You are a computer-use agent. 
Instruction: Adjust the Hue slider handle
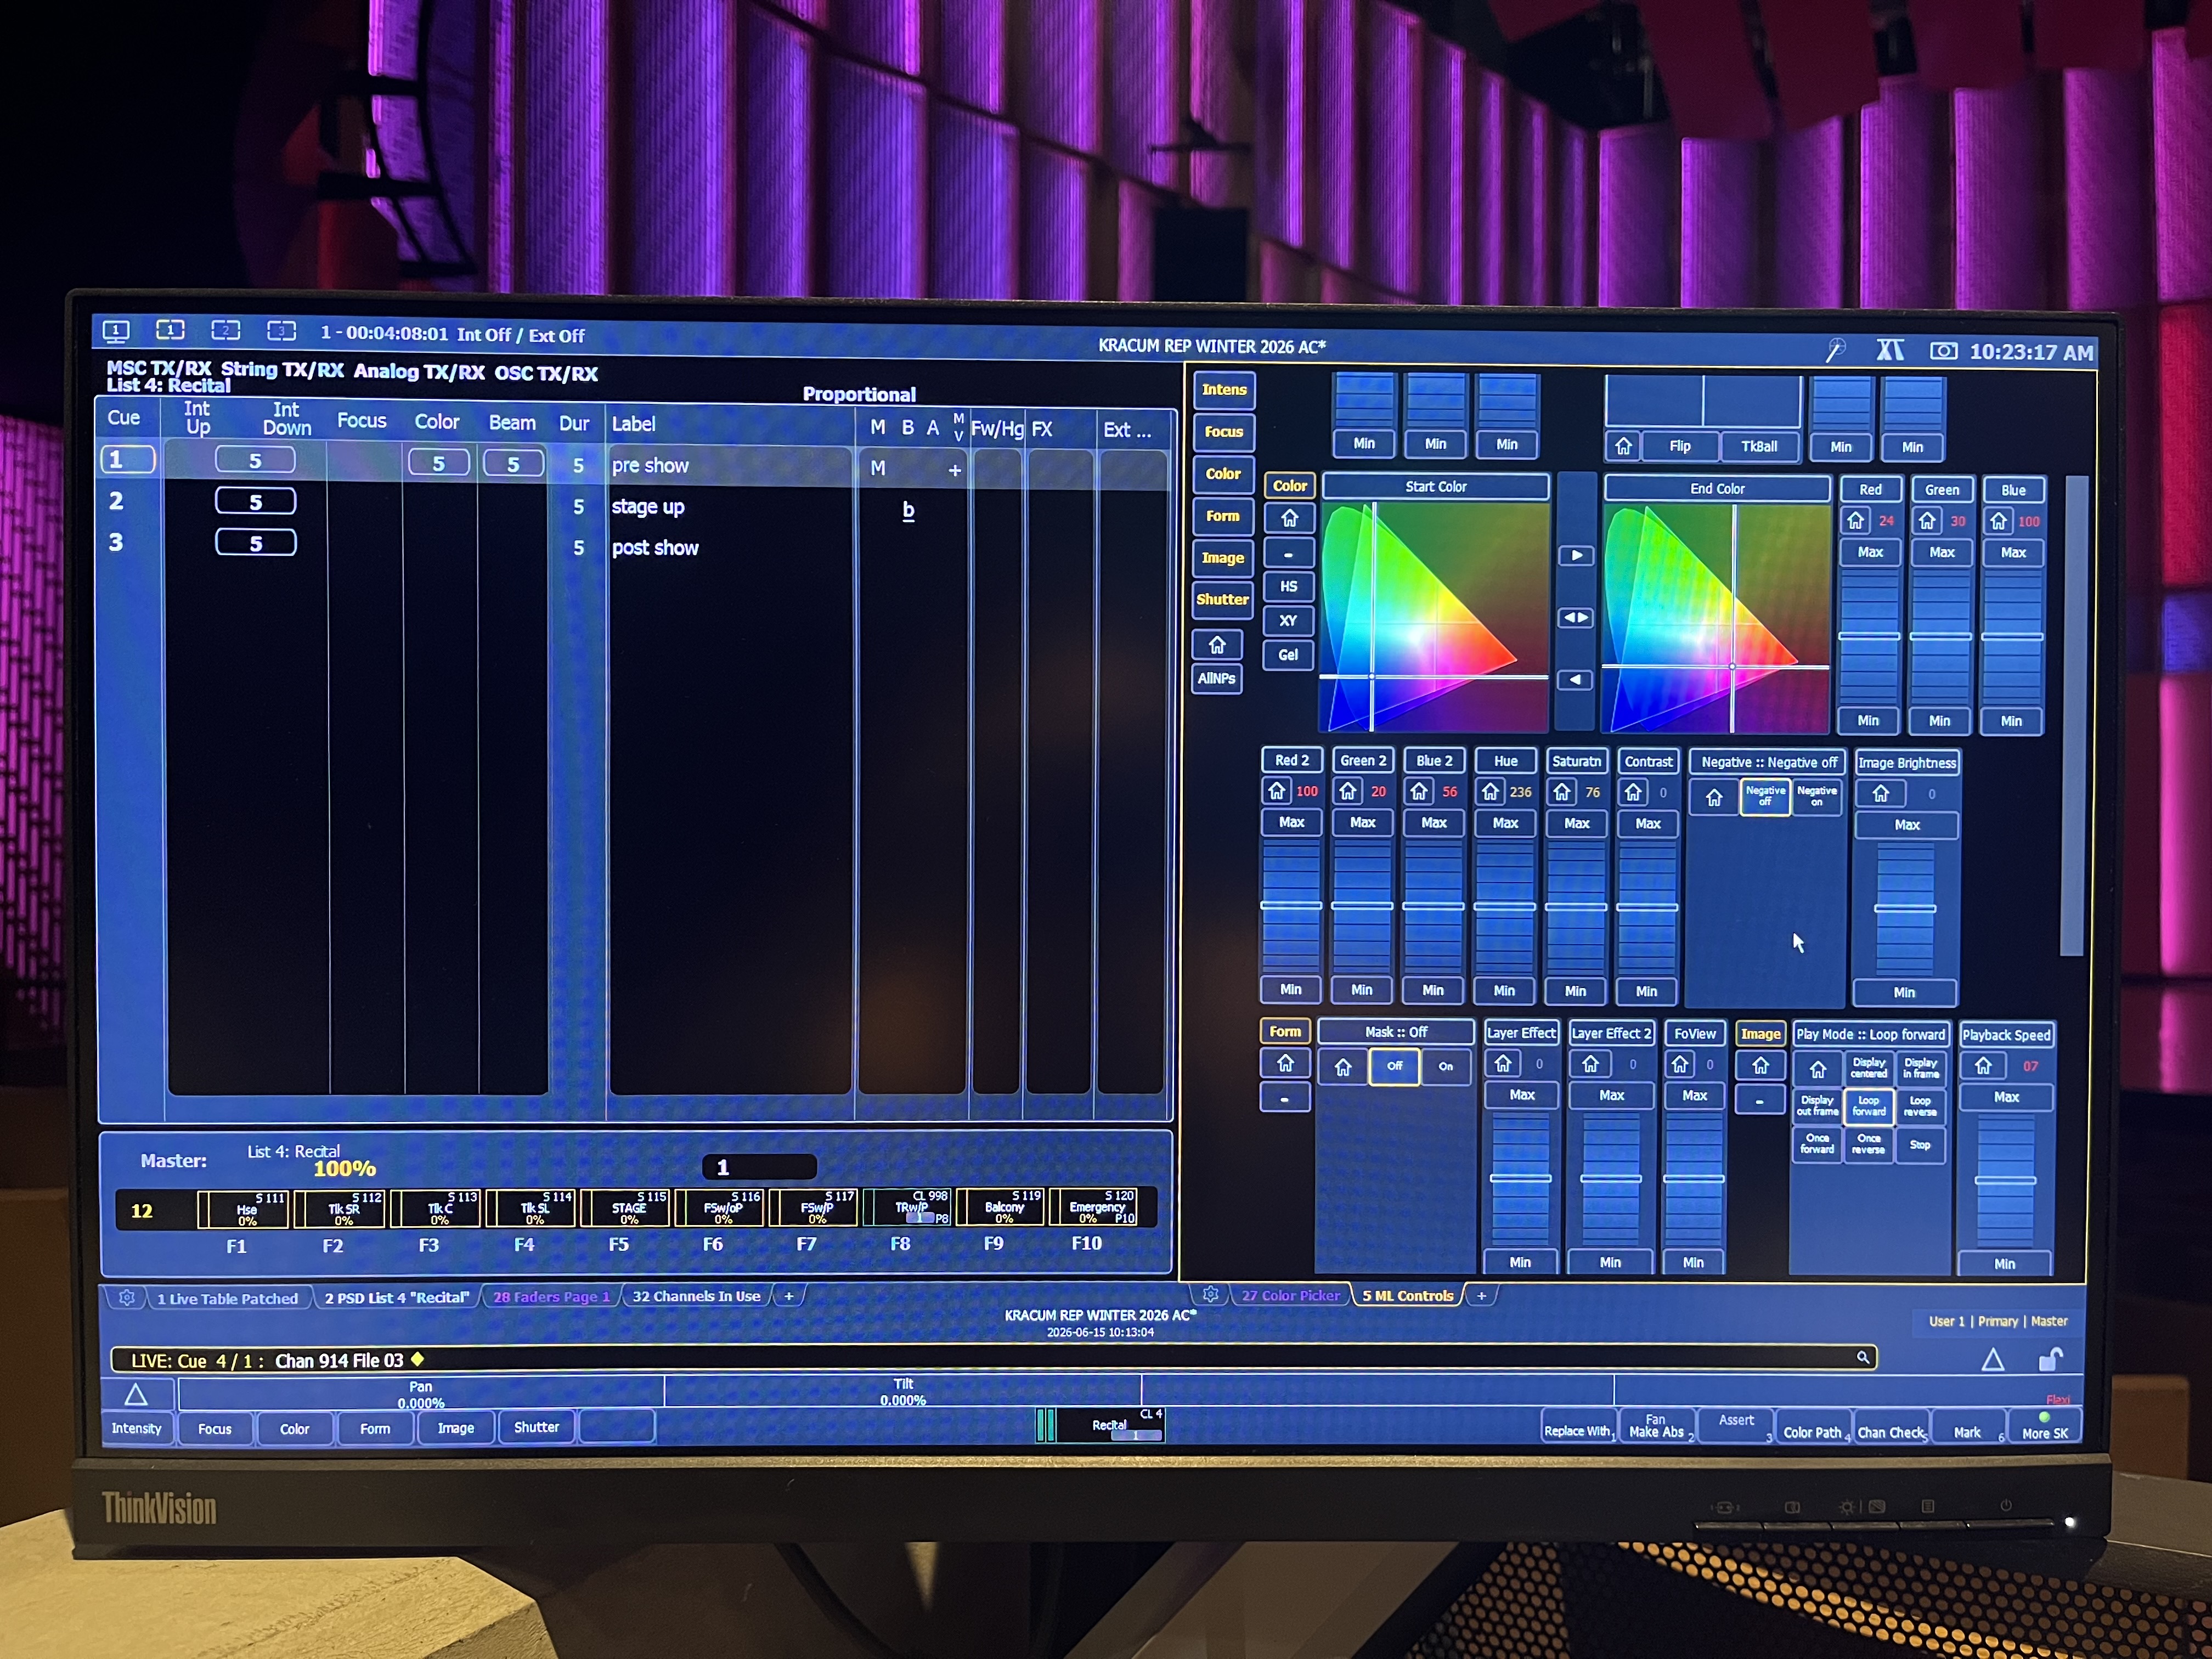point(1504,906)
